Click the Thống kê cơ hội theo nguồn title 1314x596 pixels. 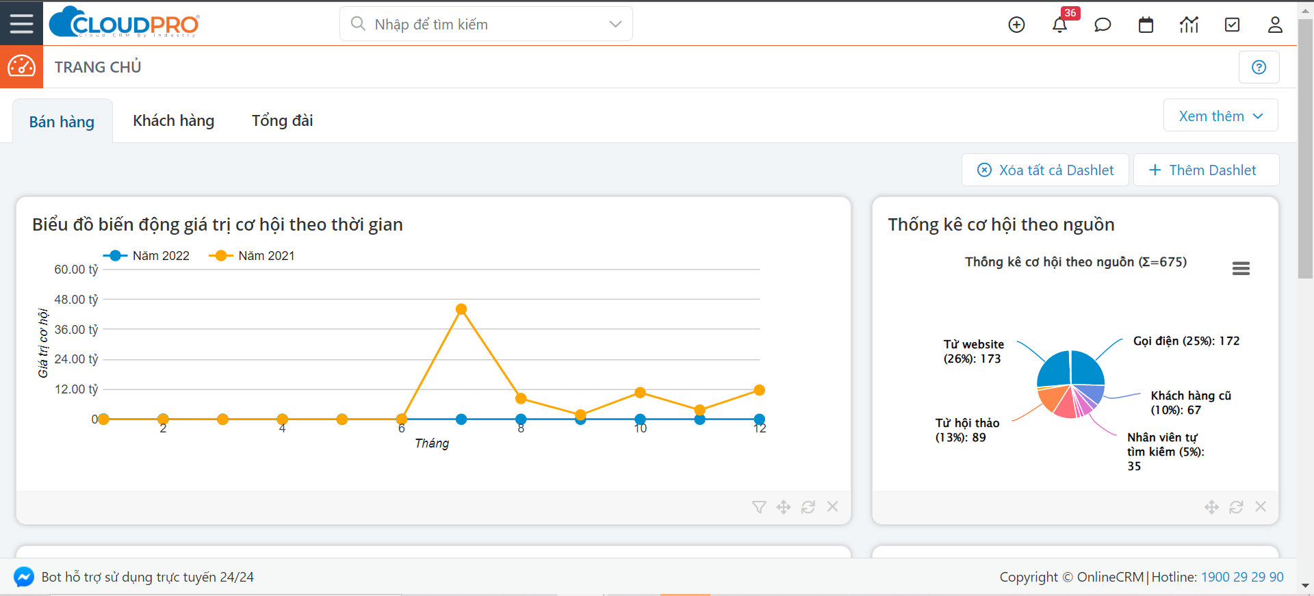click(1001, 224)
